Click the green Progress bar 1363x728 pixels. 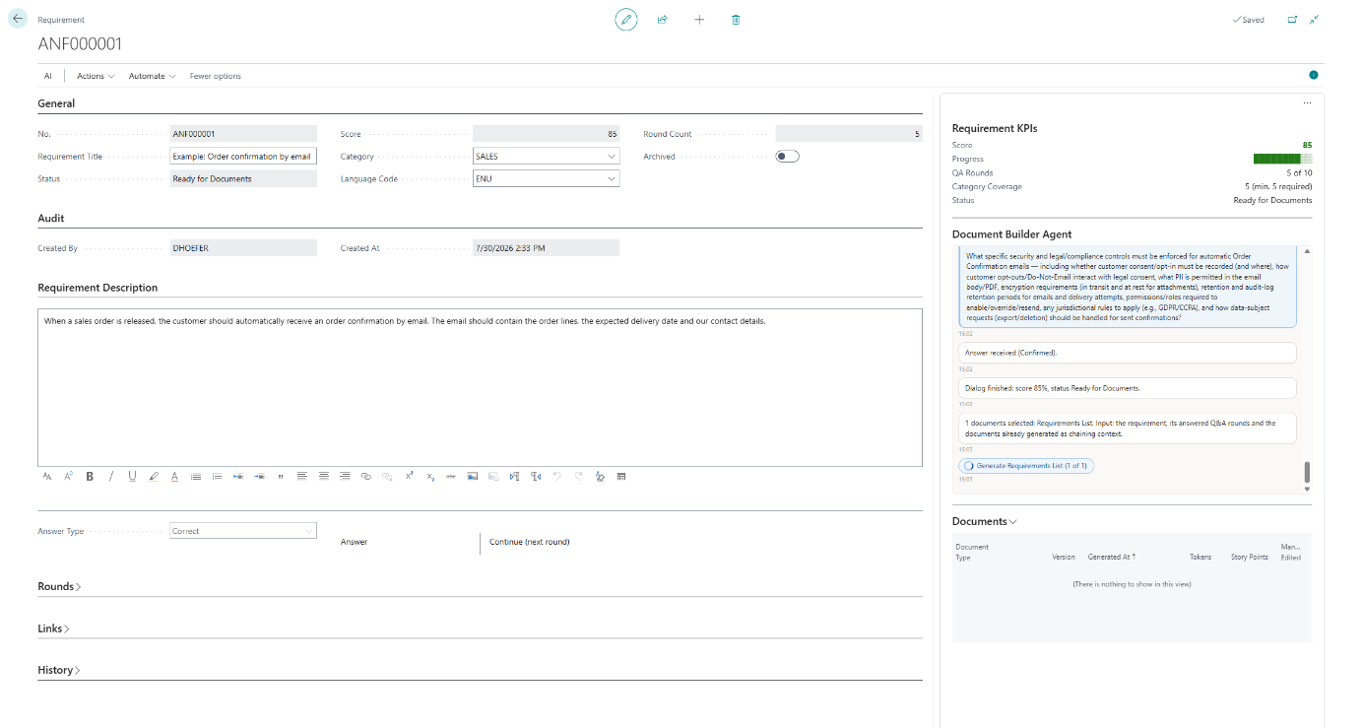[1282, 159]
